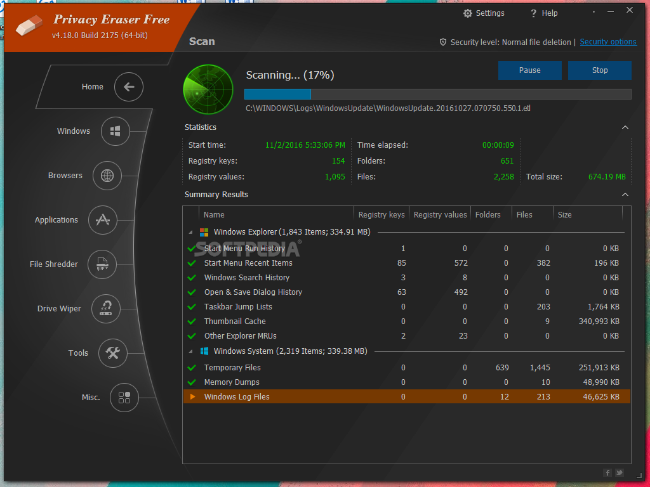Collapse the Windows System group
The width and height of the screenshot is (650, 487).
[190, 351]
